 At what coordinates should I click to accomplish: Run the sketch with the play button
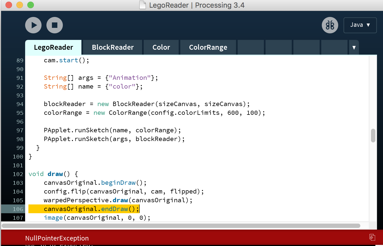[x=33, y=25]
